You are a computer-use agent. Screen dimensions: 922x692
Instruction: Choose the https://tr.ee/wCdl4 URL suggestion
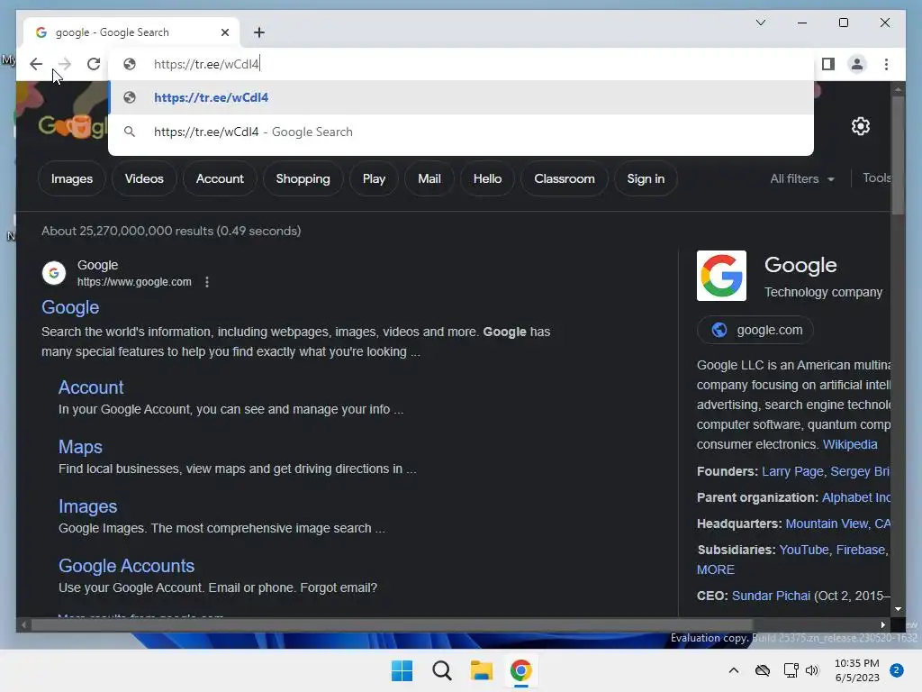460,97
